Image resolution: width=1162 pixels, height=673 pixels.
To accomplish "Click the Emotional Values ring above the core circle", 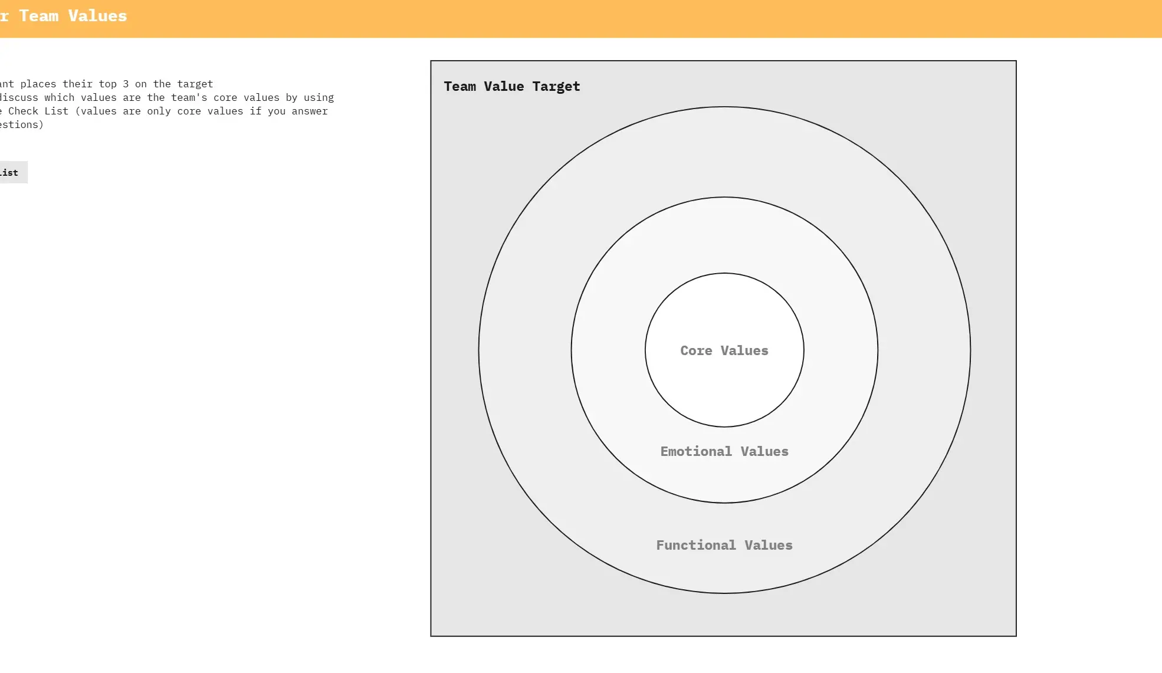I will (x=724, y=236).
